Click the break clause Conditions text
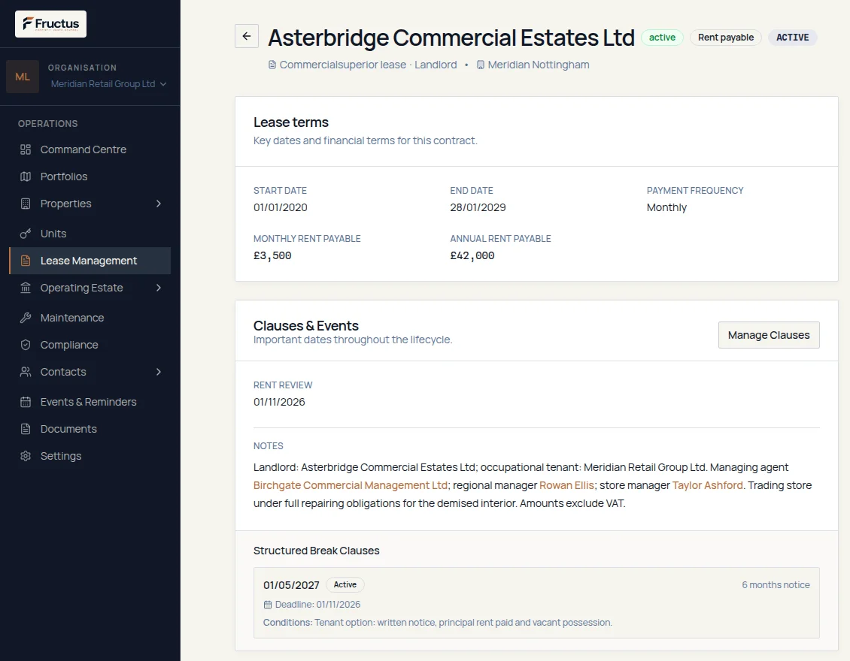Image resolution: width=850 pixels, height=661 pixels. tap(438, 623)
